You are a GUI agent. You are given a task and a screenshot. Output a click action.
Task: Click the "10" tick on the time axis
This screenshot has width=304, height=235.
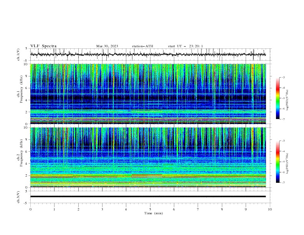click(270, 209)
